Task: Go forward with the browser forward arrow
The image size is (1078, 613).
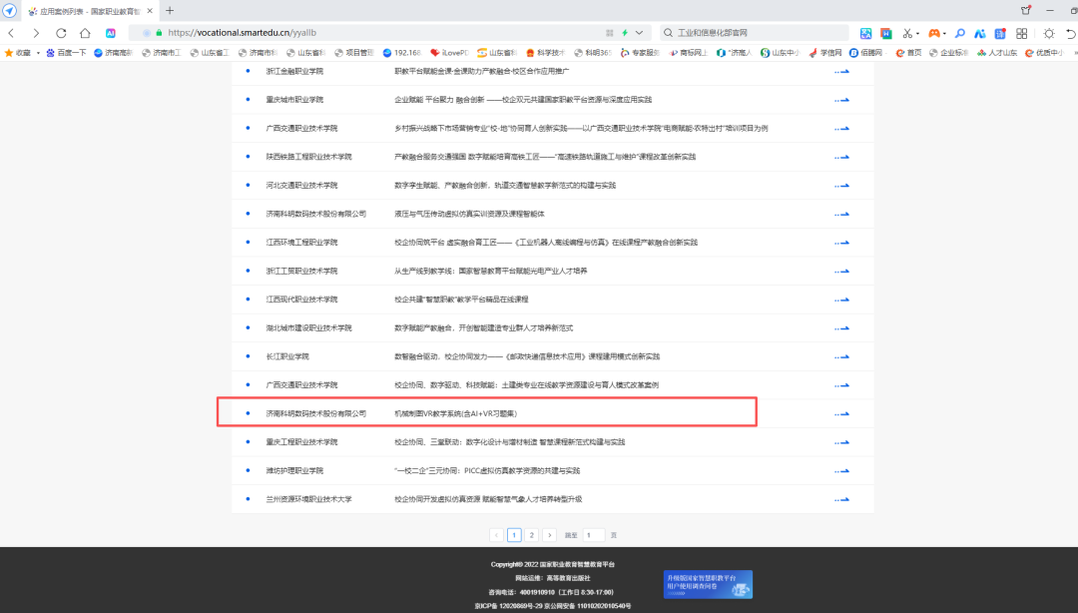Action: tap(36, 32)
